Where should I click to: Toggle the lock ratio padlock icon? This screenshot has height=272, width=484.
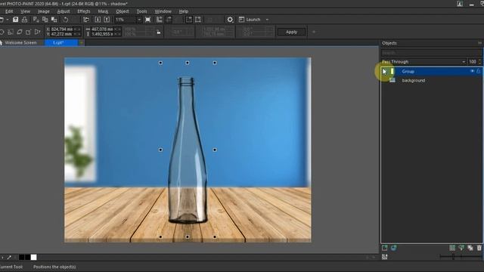tap(159, 32)
